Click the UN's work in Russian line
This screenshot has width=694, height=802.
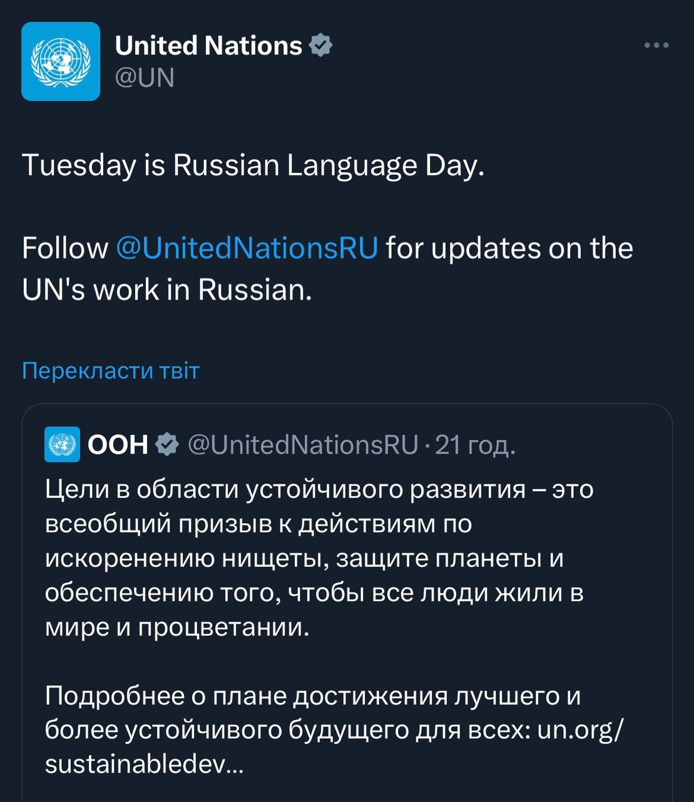coord(166,289)
